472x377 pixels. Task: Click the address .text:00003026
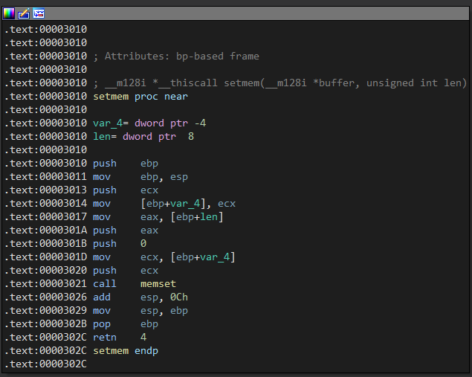tap(46, 297)
